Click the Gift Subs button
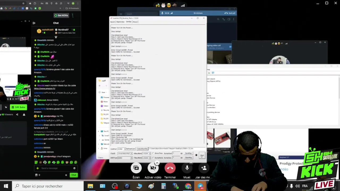 18,107
